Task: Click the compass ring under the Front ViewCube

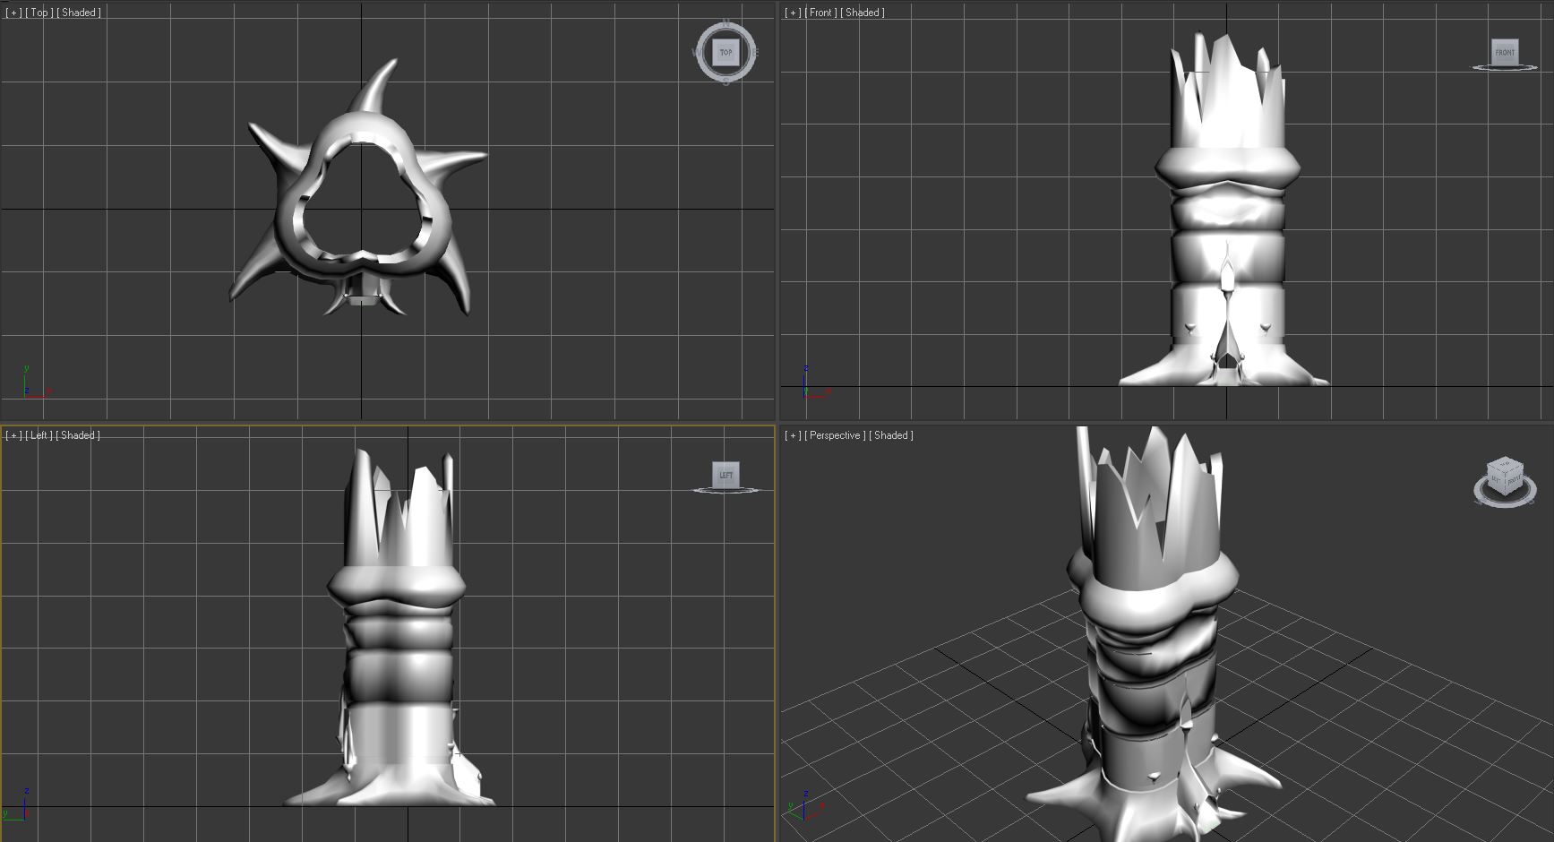Action: pyautogui.click(x=1505, y=68)
